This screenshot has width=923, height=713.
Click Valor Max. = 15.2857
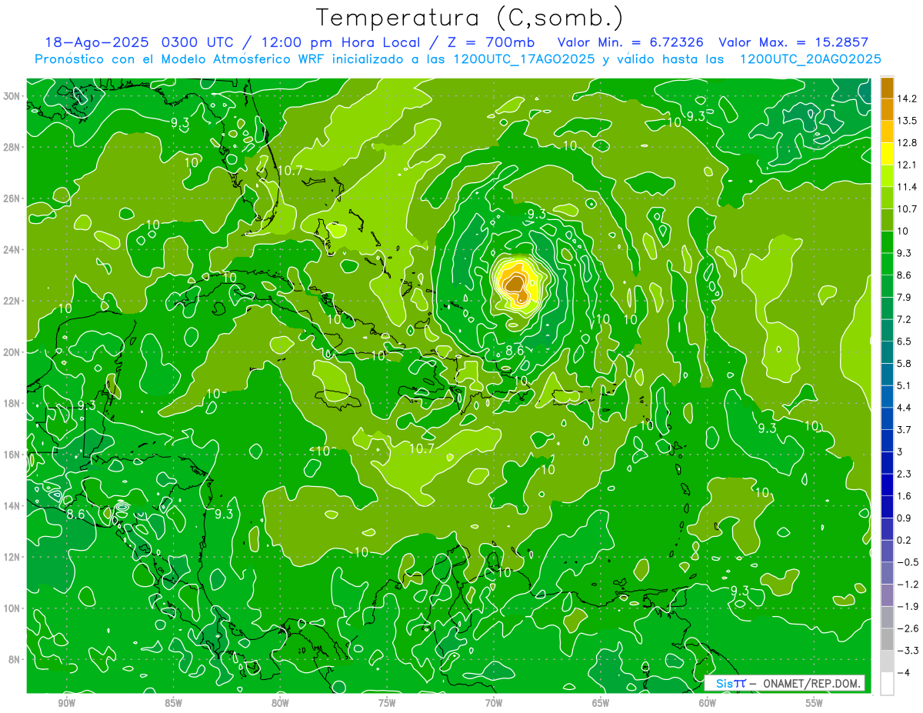(x=793, y=42)
